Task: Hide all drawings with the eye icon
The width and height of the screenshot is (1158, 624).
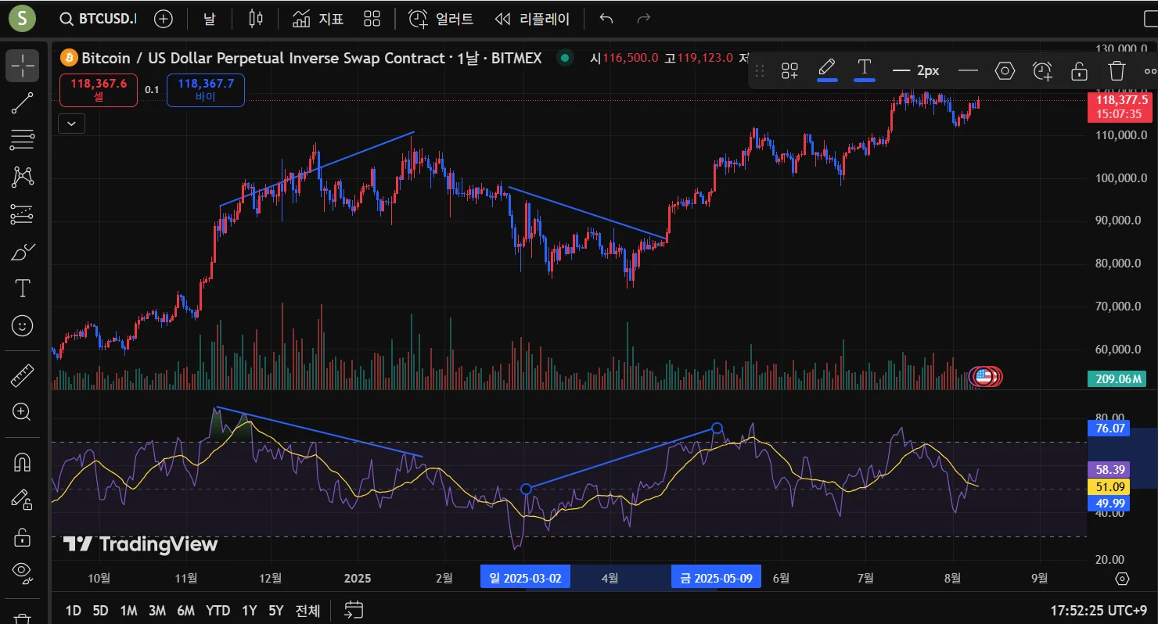Action: pos(22,572)
